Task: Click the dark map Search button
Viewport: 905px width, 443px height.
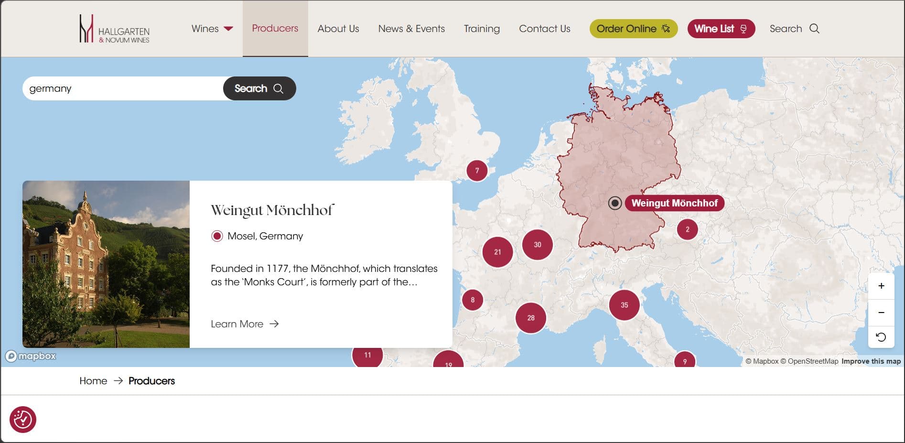Action: pyautogui.click(x=259, y=88)
